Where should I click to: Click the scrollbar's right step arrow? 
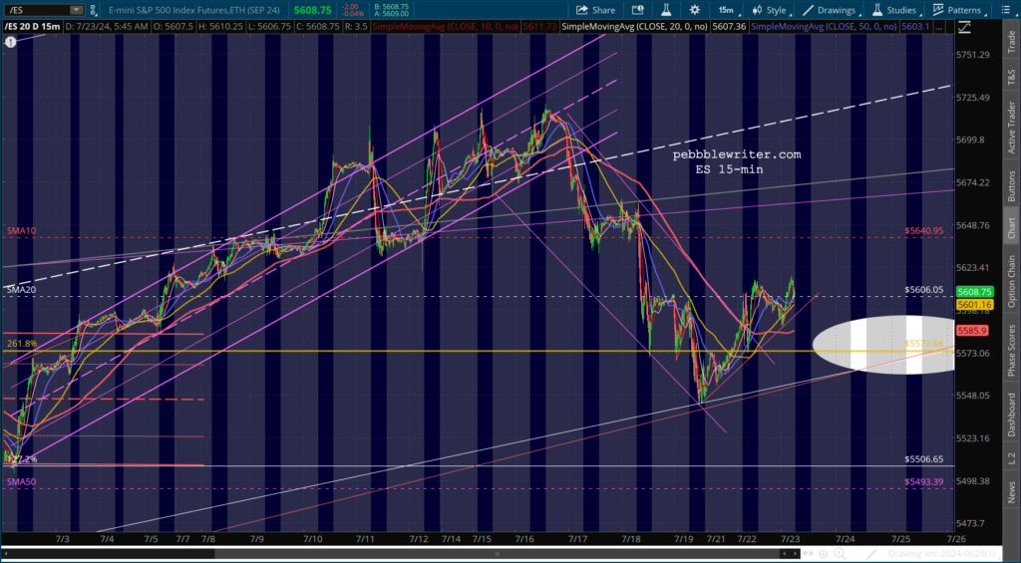795,553
